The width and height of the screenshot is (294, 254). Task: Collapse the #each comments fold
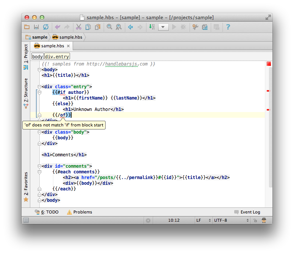point(39,172)
